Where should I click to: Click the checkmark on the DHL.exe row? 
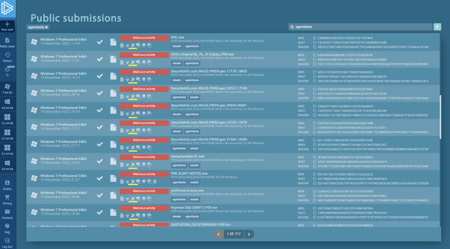coord(100,42)
